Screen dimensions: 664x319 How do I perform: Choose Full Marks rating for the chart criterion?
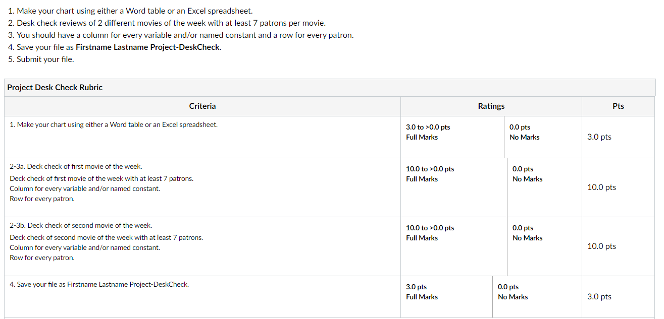coord(422,137)
